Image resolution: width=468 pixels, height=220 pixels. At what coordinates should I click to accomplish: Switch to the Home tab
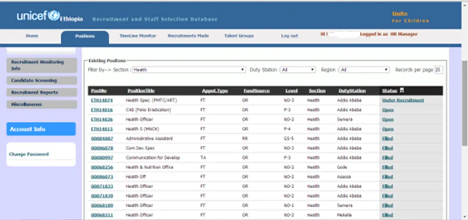click(32, 36)
